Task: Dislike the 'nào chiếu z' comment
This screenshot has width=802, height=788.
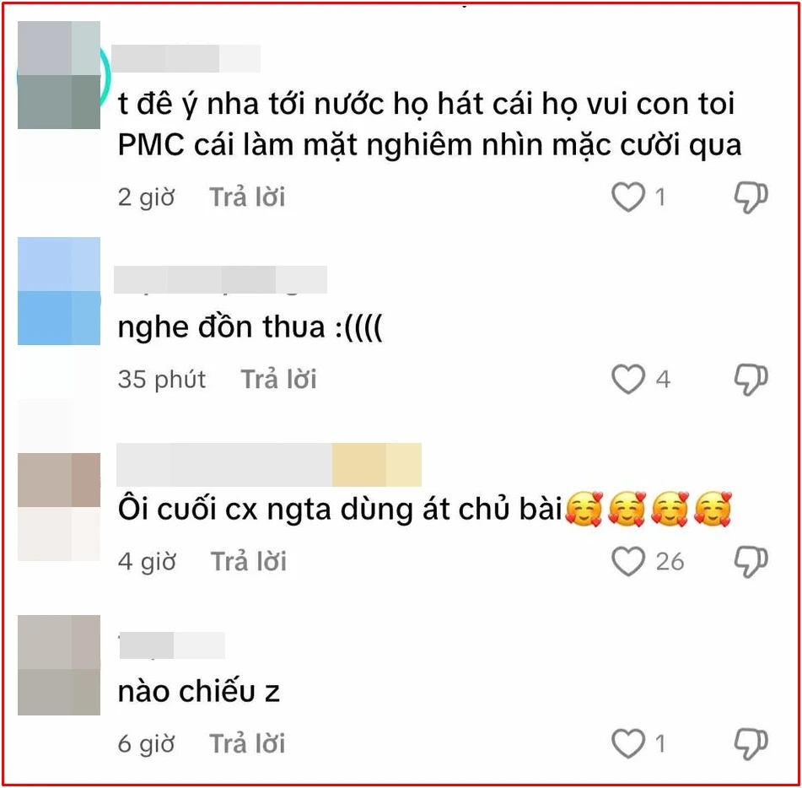Action: 751,743
